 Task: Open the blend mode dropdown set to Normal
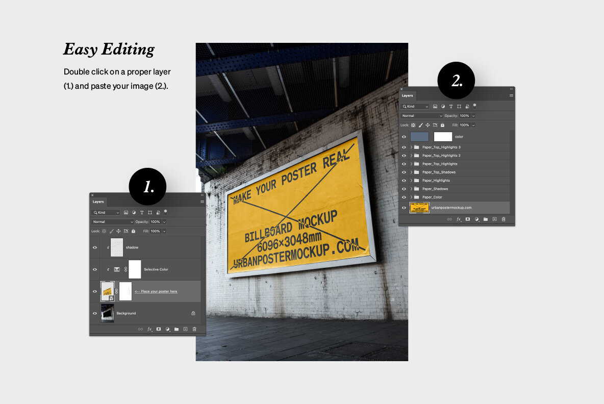coord(111,222)
